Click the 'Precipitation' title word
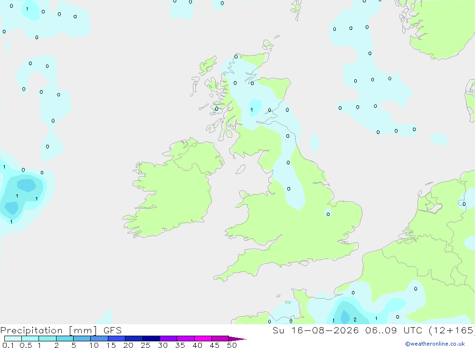This screenshot has width=475, height=348. point(31,330)
